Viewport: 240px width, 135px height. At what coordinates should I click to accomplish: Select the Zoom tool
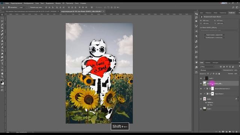(2, 76)
